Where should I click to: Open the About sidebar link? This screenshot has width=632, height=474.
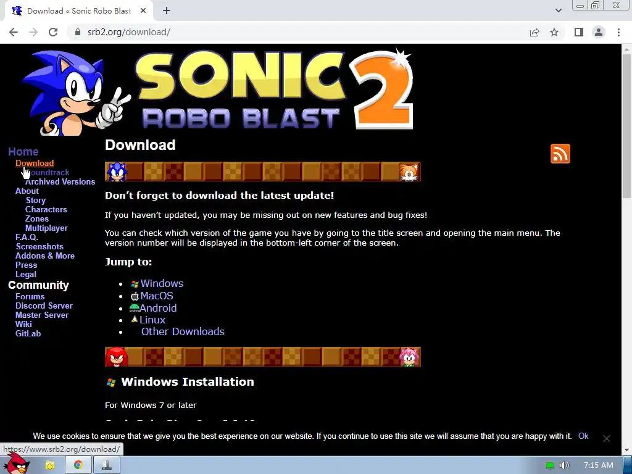pyautogui.click(x=27, y=191)
